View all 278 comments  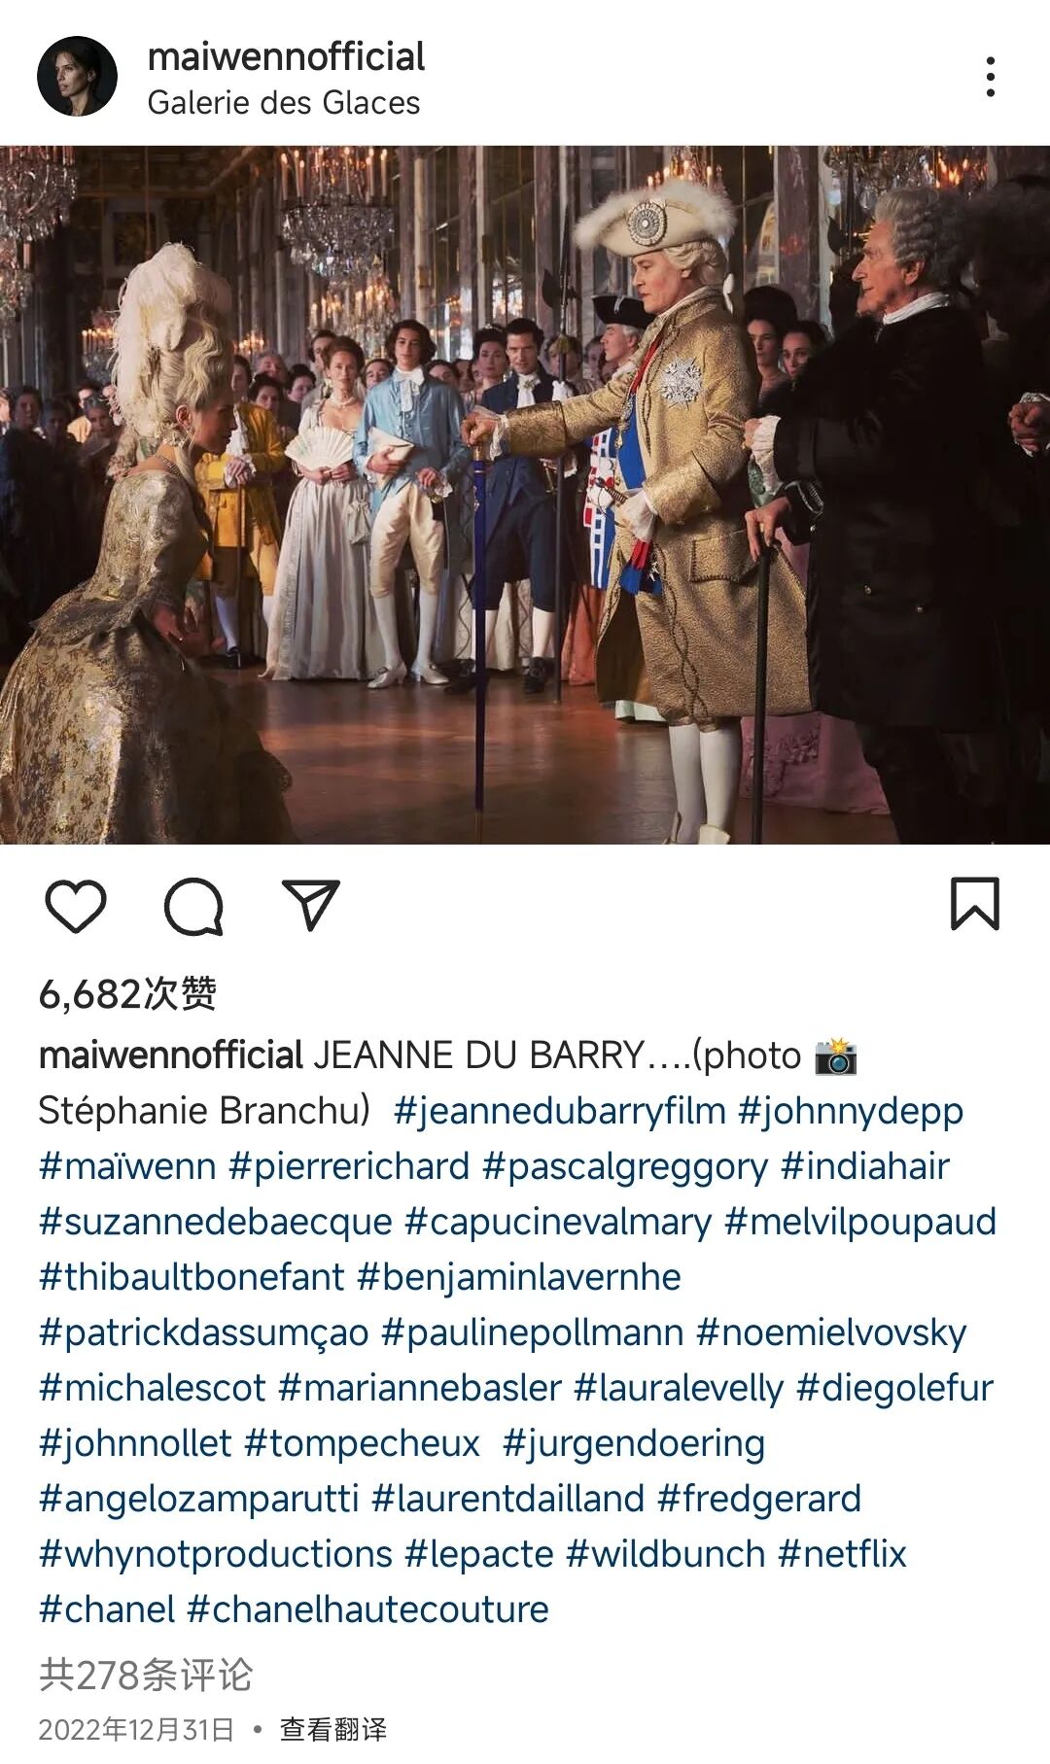tap(146, 1675)
